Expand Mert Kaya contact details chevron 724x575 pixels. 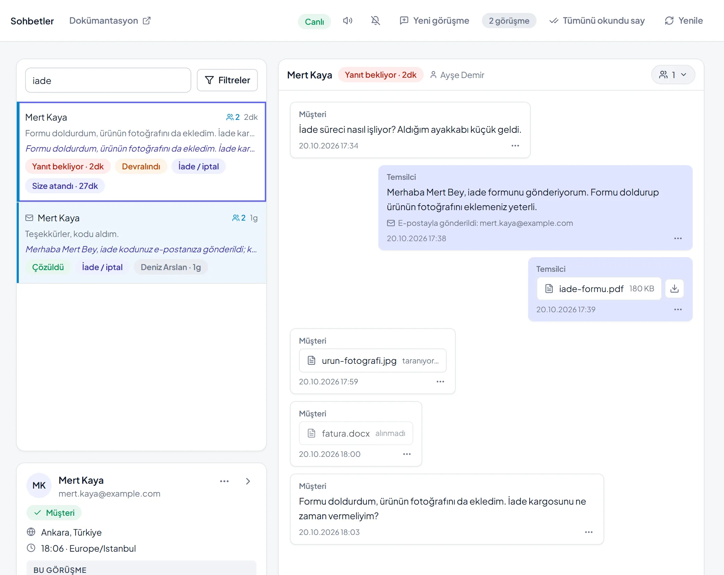(248, 481)
